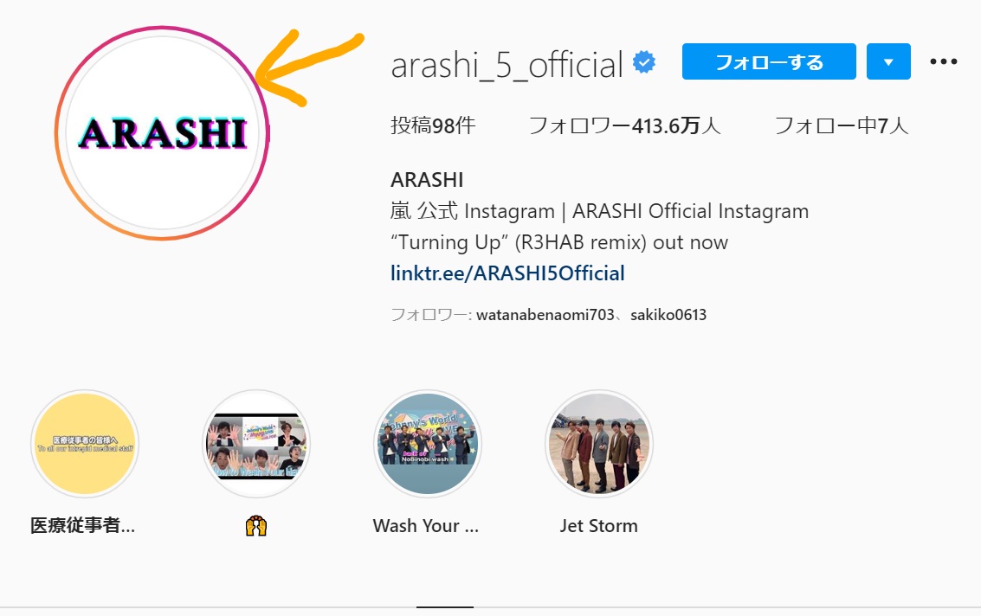981x616 pixels.
Task: Open the Wash Your highlight circle
Action: coord(428,444)
